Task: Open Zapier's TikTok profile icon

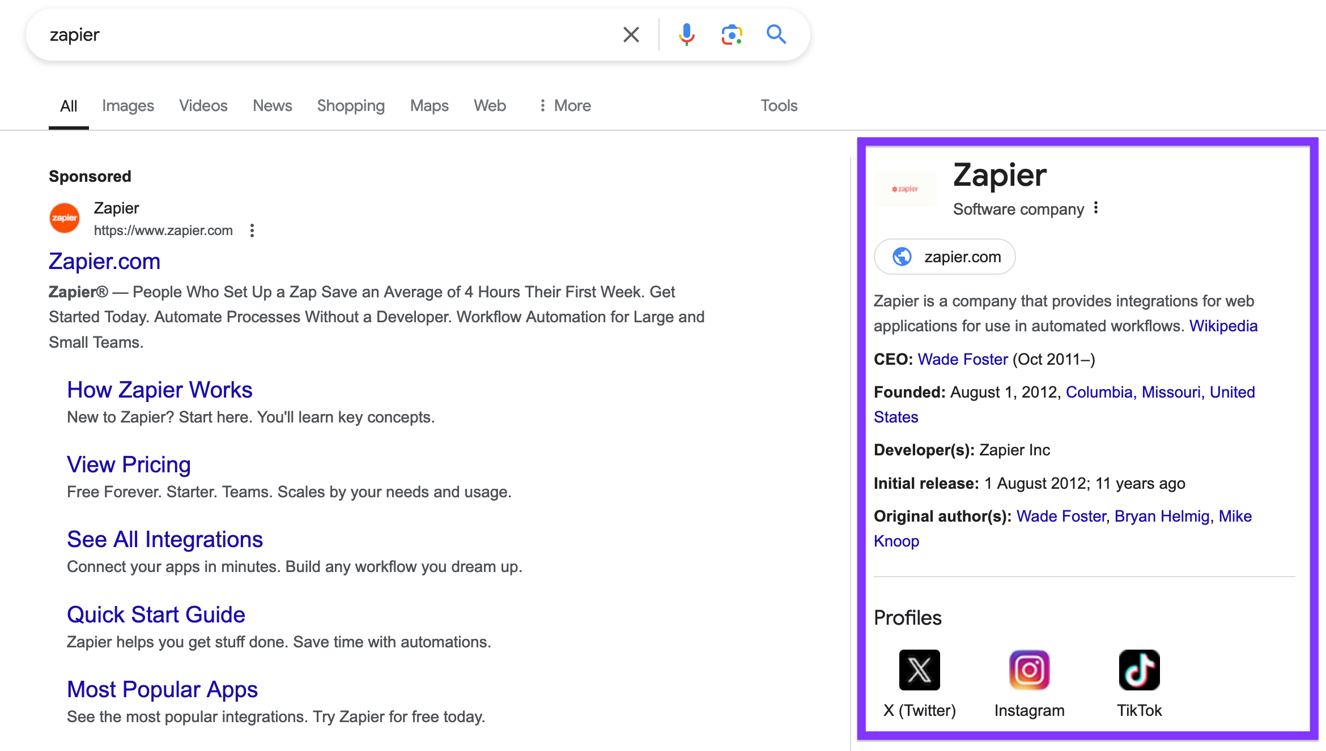Action: coord(1139,670)
